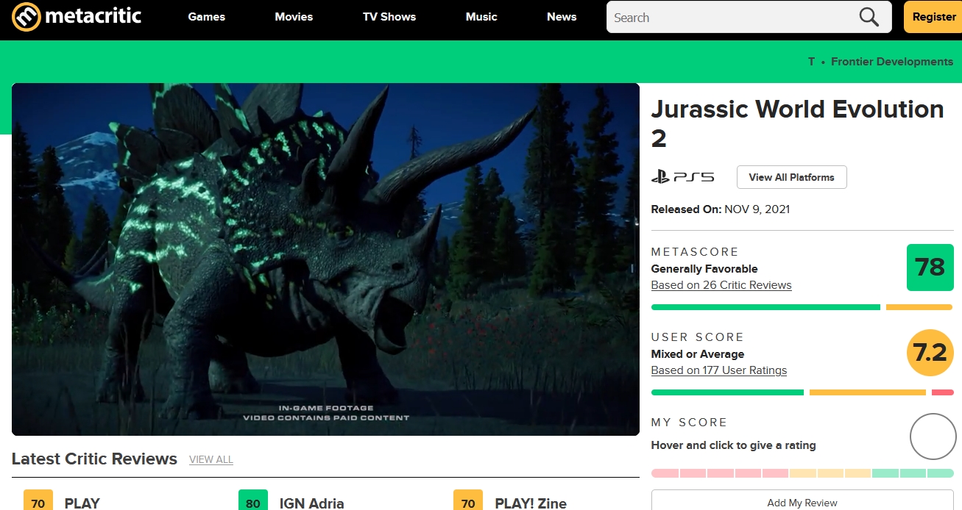The image size is (962, 510).
Task: Open Based on 177 User Ratings link
Action: (719, 370)
